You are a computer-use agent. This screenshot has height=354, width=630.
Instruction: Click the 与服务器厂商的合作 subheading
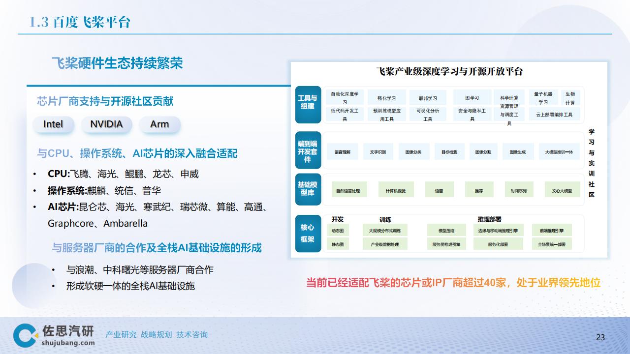(x=157, y=248)
